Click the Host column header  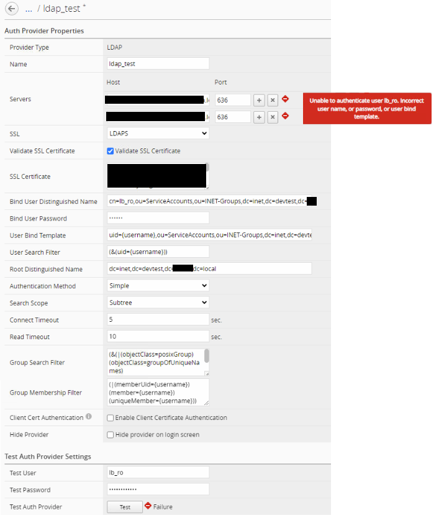click(x=113, y=82)
